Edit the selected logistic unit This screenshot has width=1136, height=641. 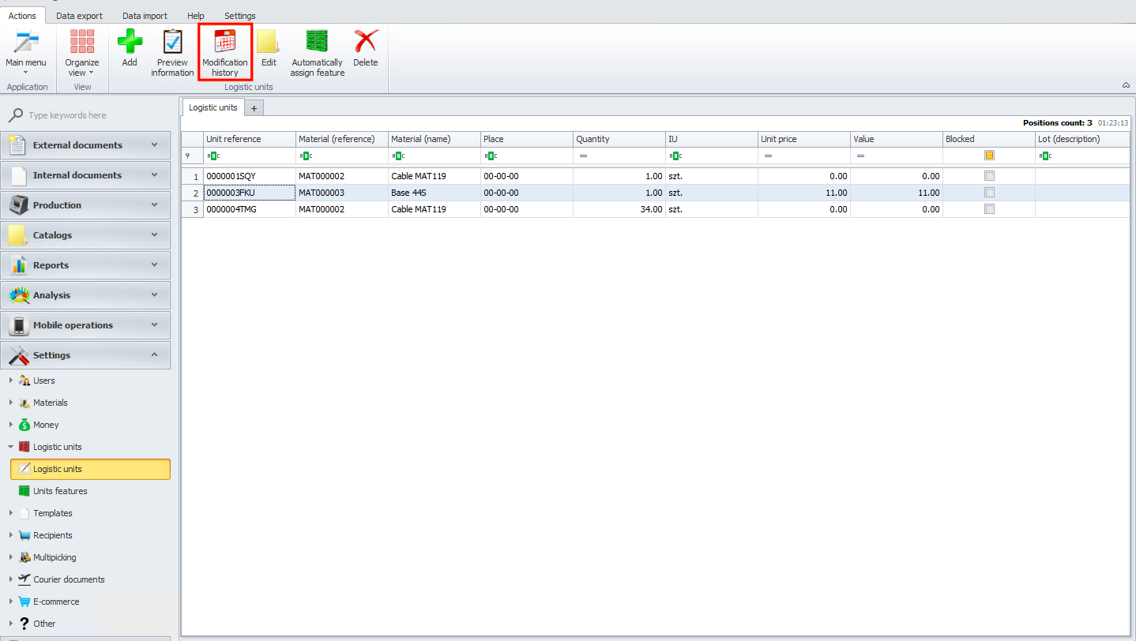(x=269, y=49)
